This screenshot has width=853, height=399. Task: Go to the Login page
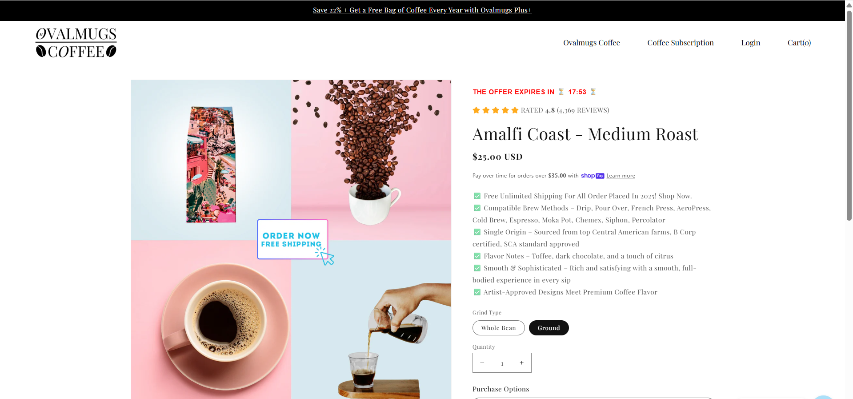(750, 43)
